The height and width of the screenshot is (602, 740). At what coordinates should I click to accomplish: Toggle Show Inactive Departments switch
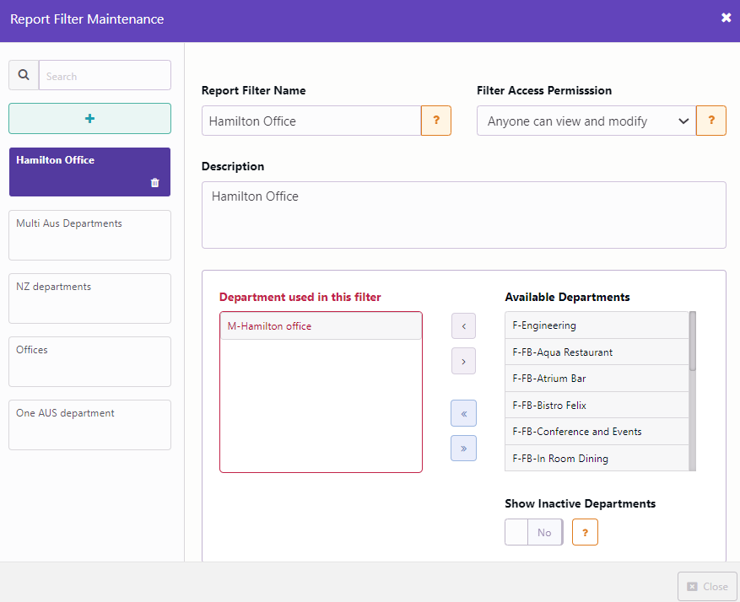click(x=534, y=532)
